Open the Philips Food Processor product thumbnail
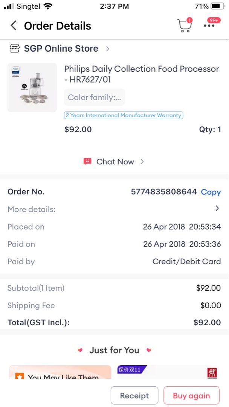 pyautogui.click(x=32, y=87)
